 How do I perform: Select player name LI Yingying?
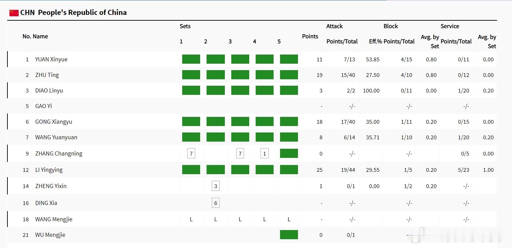(49, 170)
